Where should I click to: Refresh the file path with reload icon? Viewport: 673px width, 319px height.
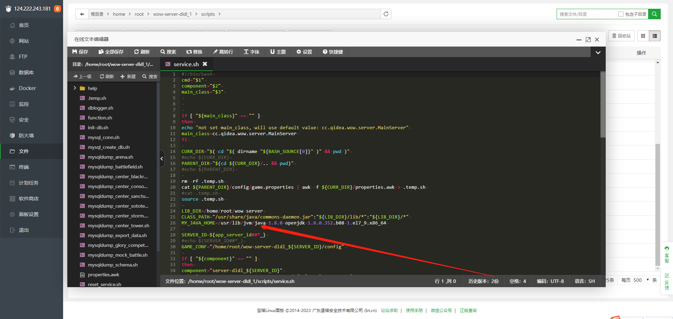(x=386, y=14)
